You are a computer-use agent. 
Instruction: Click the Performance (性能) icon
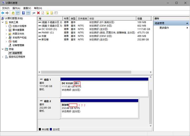point(10,41)
